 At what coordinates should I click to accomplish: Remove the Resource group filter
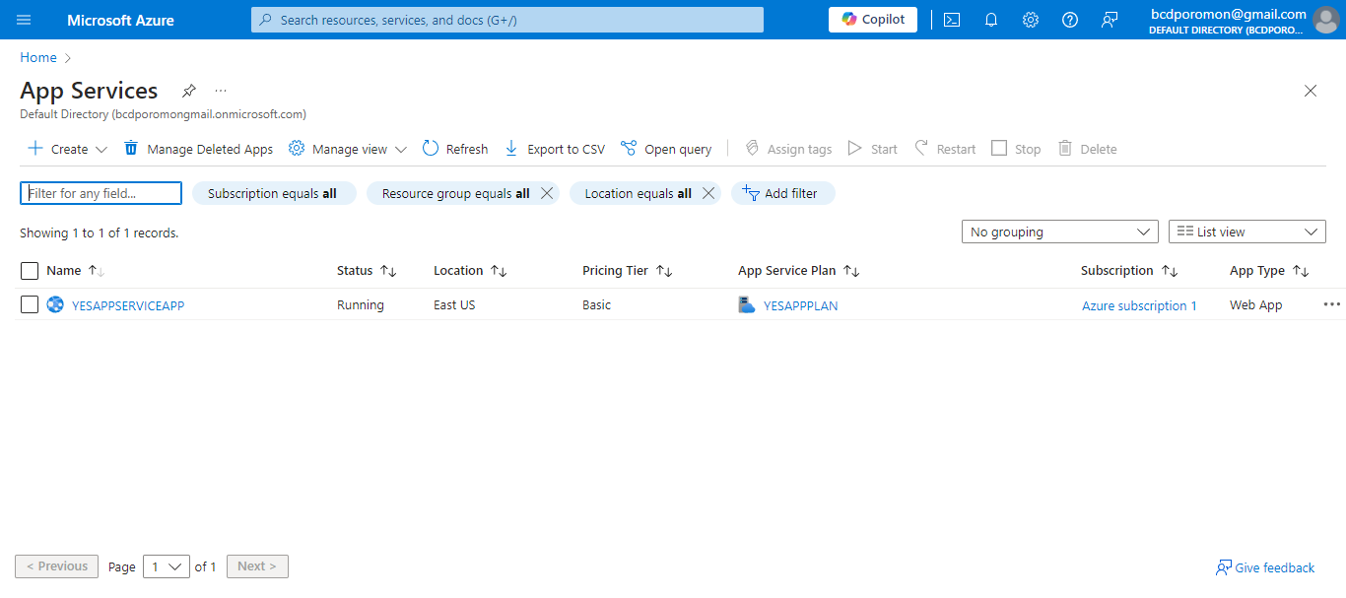coord(547,193)
